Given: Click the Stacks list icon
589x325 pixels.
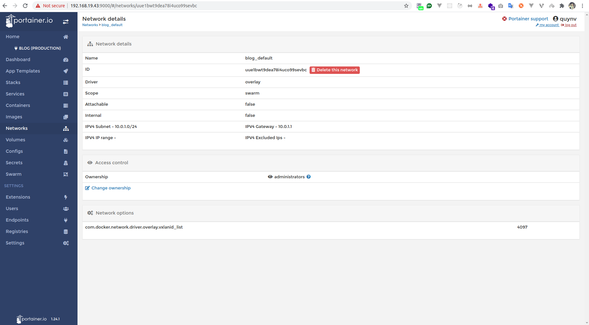Looking at the screenshot, I should point(66,82).
